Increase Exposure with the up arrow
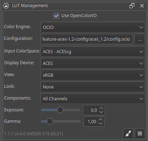Screen dimensions: 148x141 [x=101, y=108]
